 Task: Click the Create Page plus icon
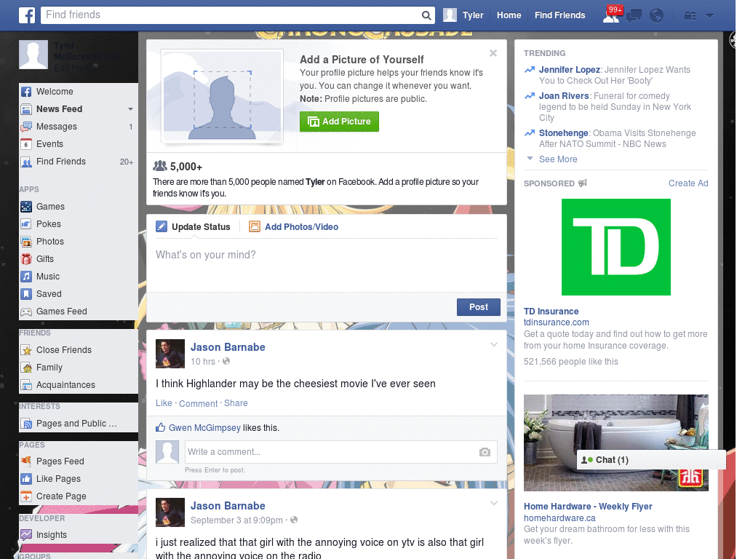pyautogui.click(x=26, y=496)
